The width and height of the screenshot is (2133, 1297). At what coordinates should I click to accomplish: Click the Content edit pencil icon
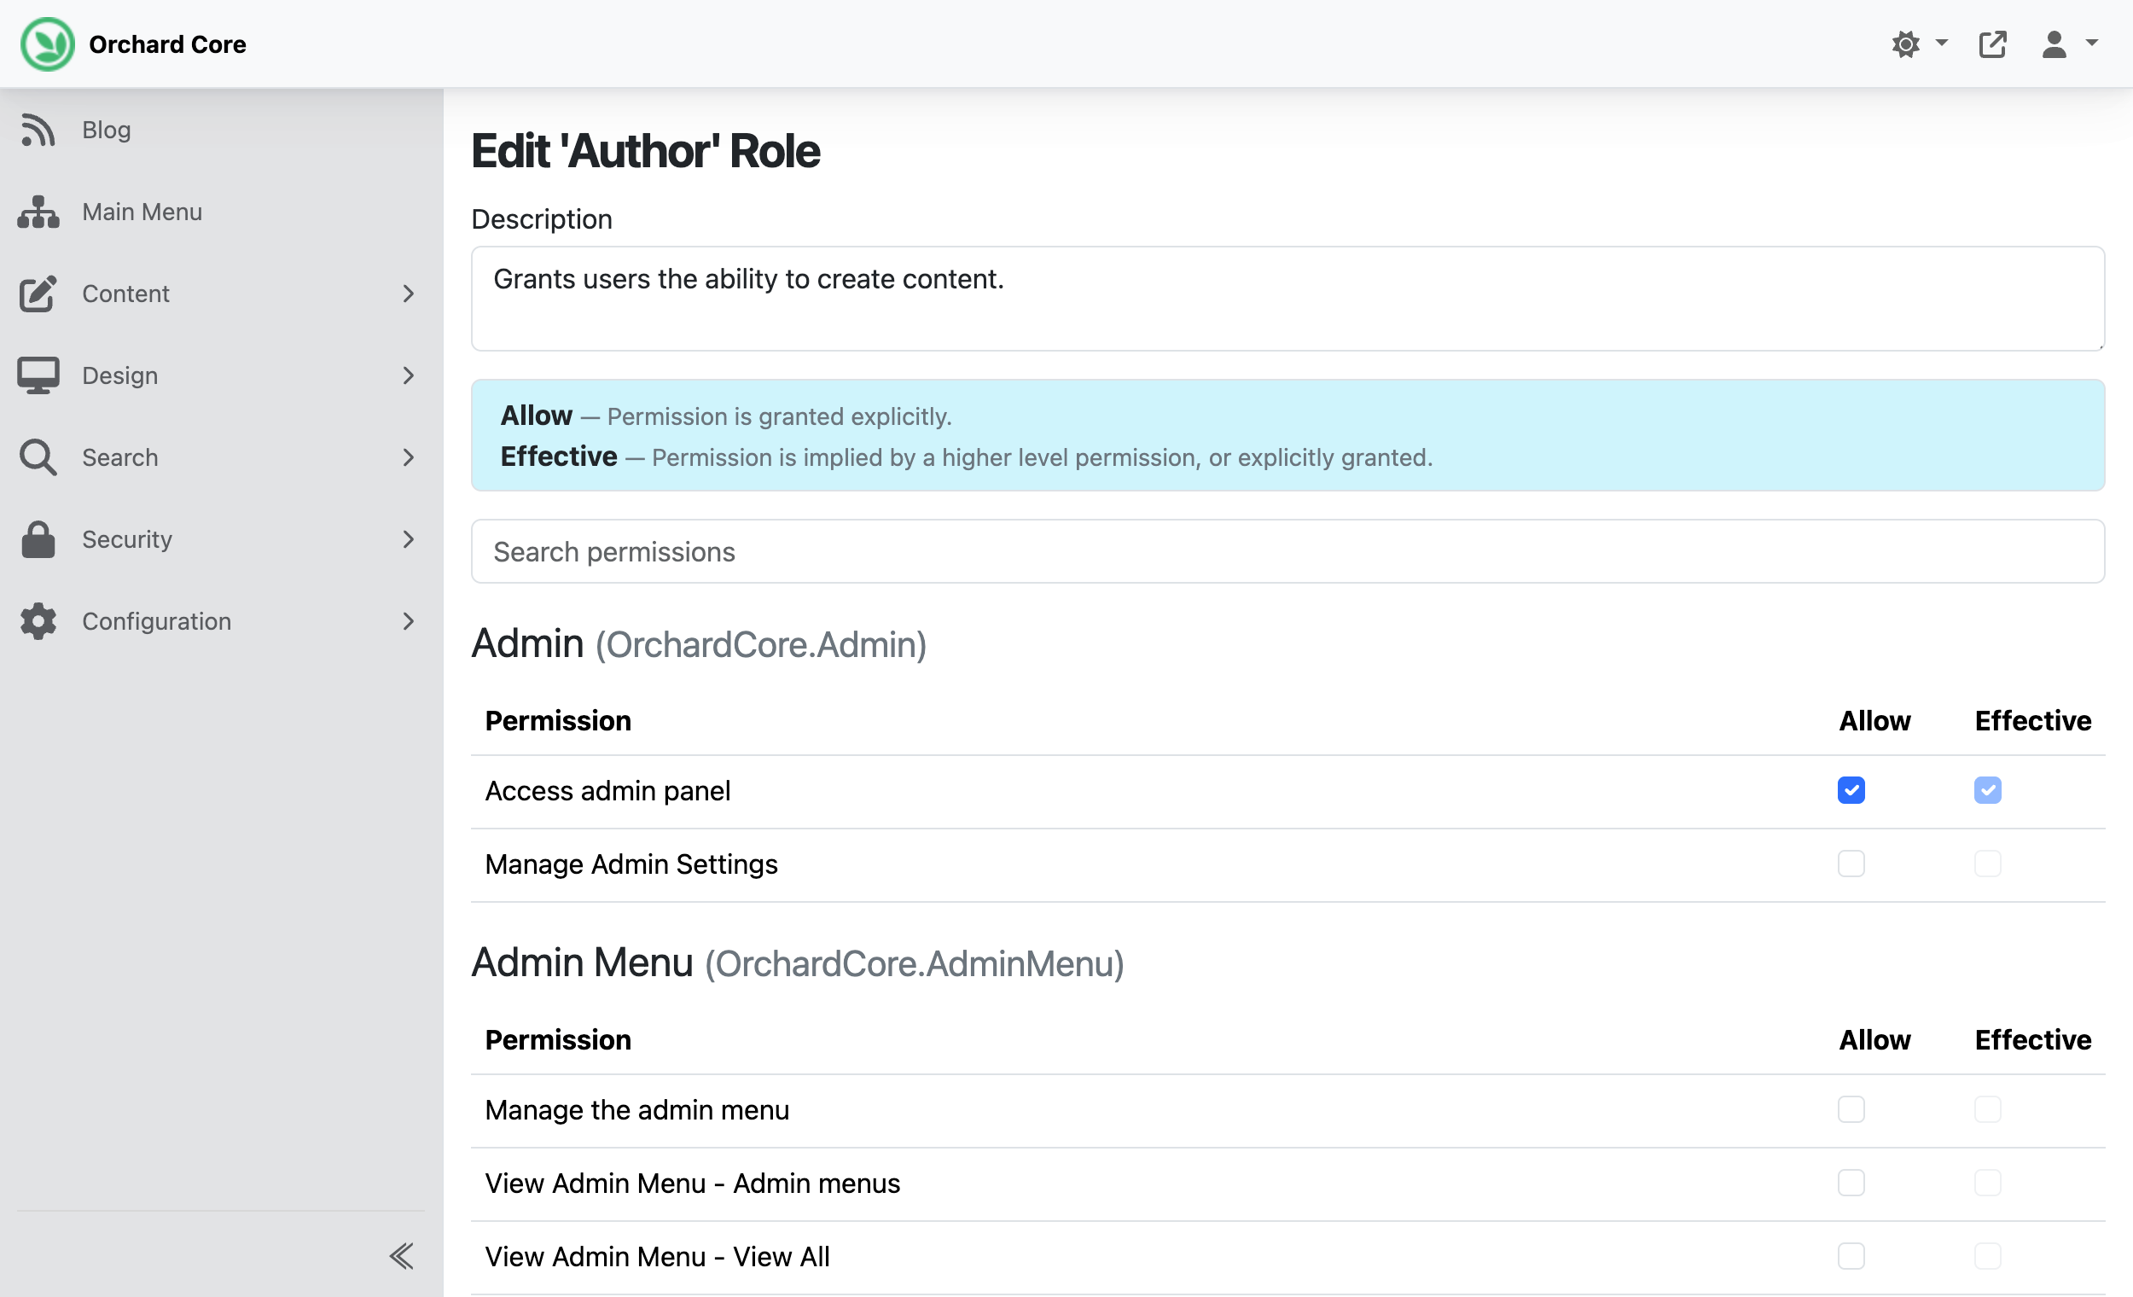[x=38, y=294]
